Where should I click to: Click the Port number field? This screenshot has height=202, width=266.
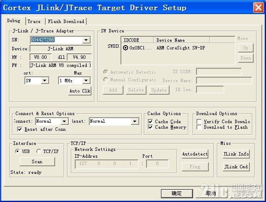[158, 164]
